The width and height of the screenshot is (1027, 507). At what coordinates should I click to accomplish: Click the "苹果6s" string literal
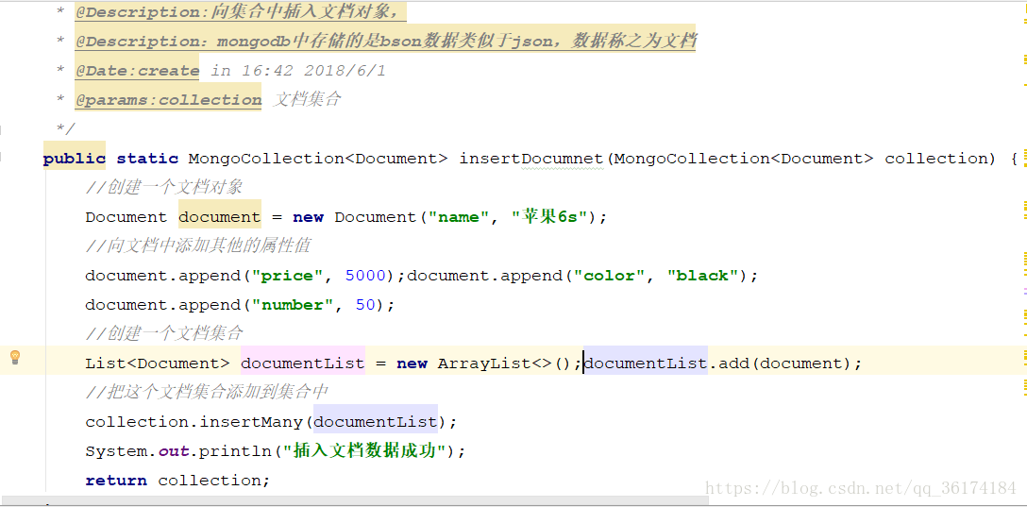[548, 217]
